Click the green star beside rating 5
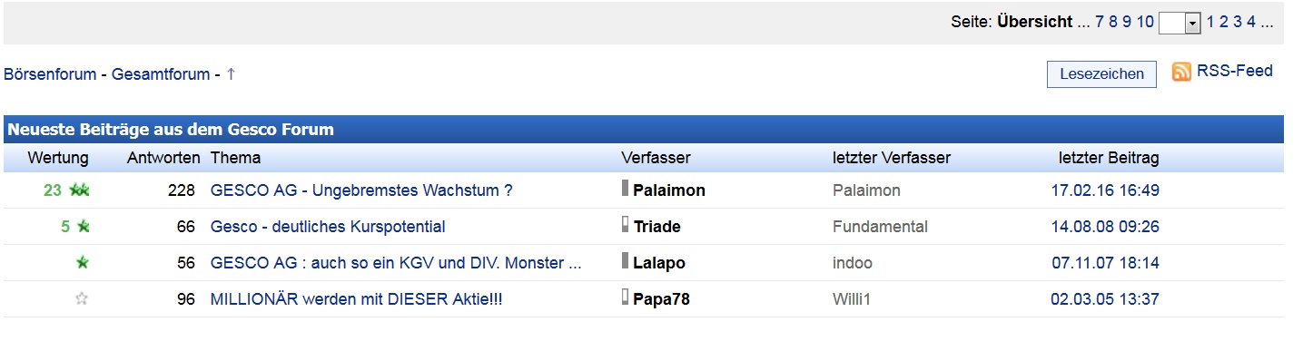Image resolution: width=1303 pixels, height=351 pixels. 83,227
